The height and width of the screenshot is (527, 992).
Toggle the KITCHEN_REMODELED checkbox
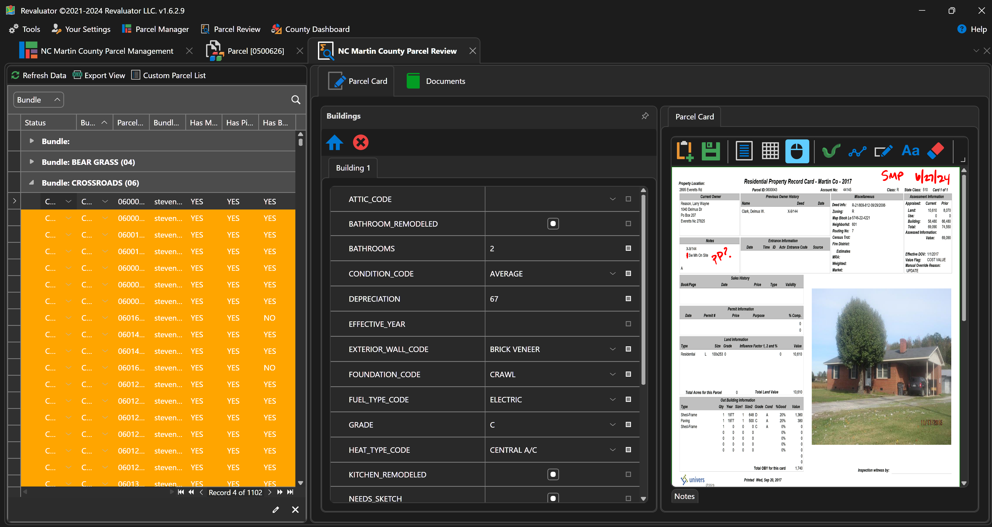(x=553, y=474)
